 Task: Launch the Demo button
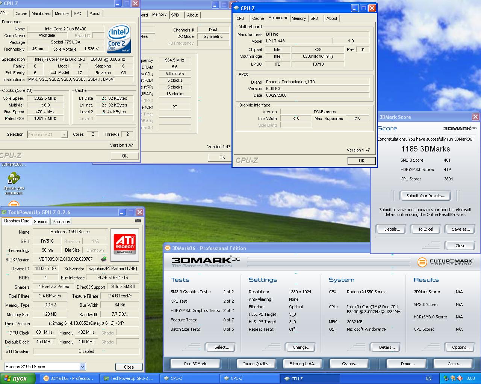coord(408,364)
